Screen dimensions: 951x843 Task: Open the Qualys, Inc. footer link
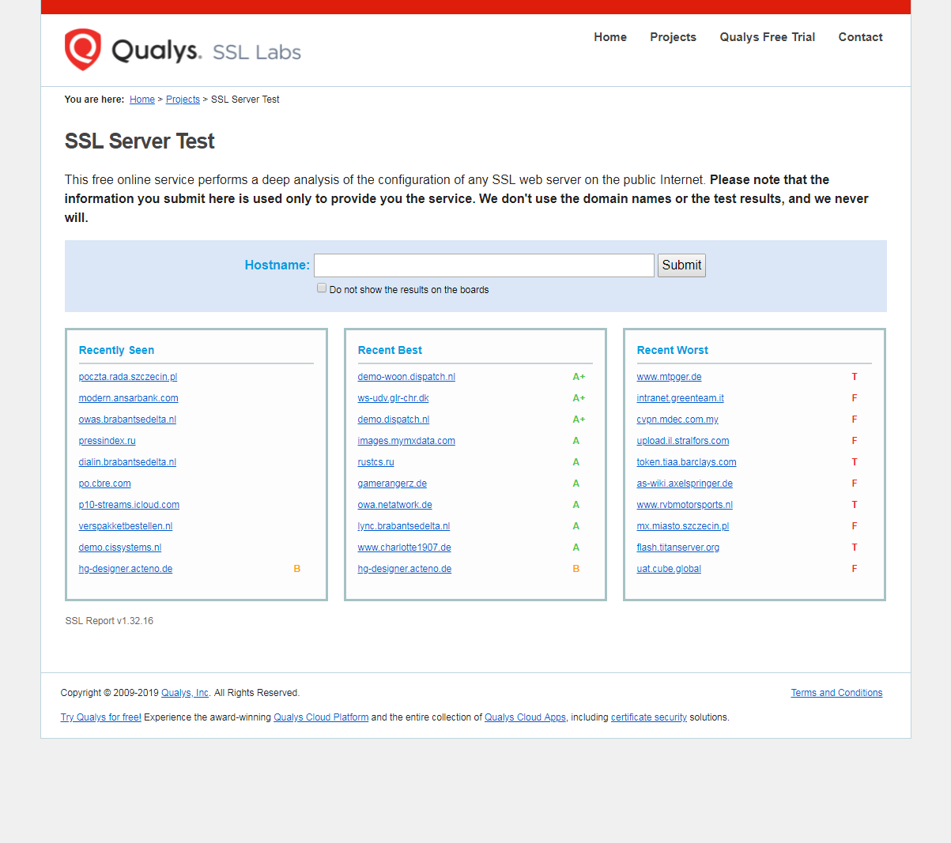tap(186, 693)
